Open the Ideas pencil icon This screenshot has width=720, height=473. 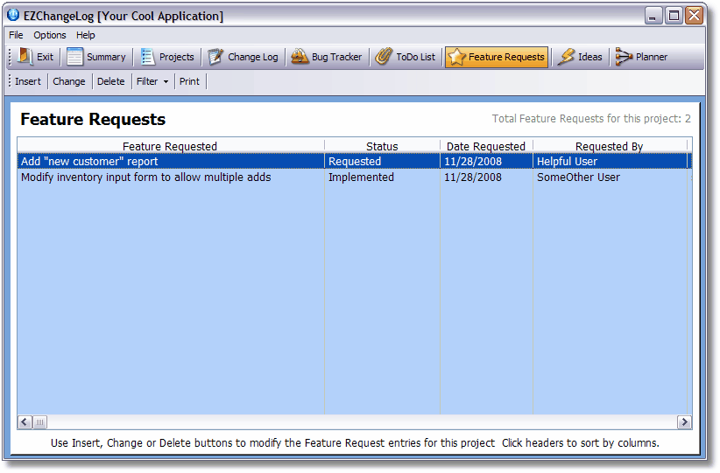(567, 57)
